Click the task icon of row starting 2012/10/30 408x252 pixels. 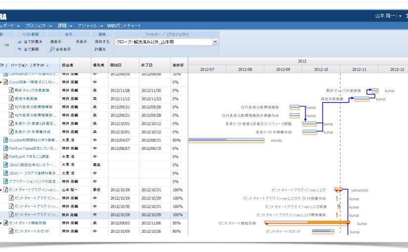[x=11, y=206]
